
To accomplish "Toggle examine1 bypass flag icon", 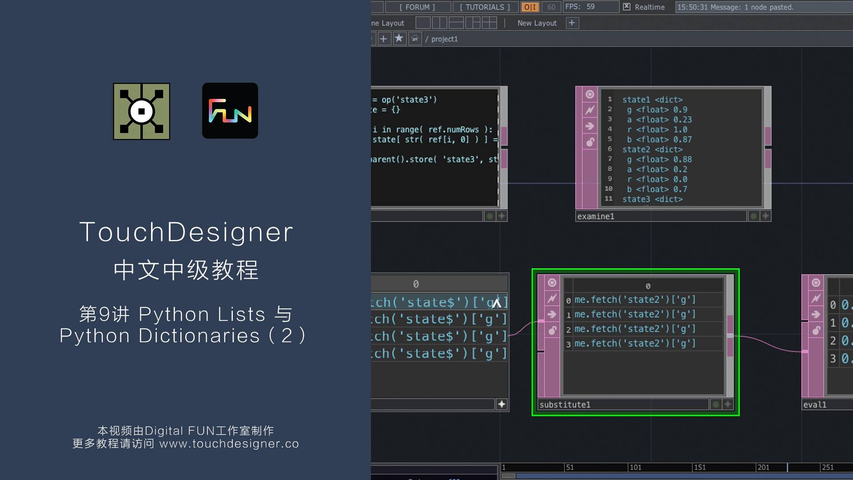I will pyautogui.click(x=590, y=110).
